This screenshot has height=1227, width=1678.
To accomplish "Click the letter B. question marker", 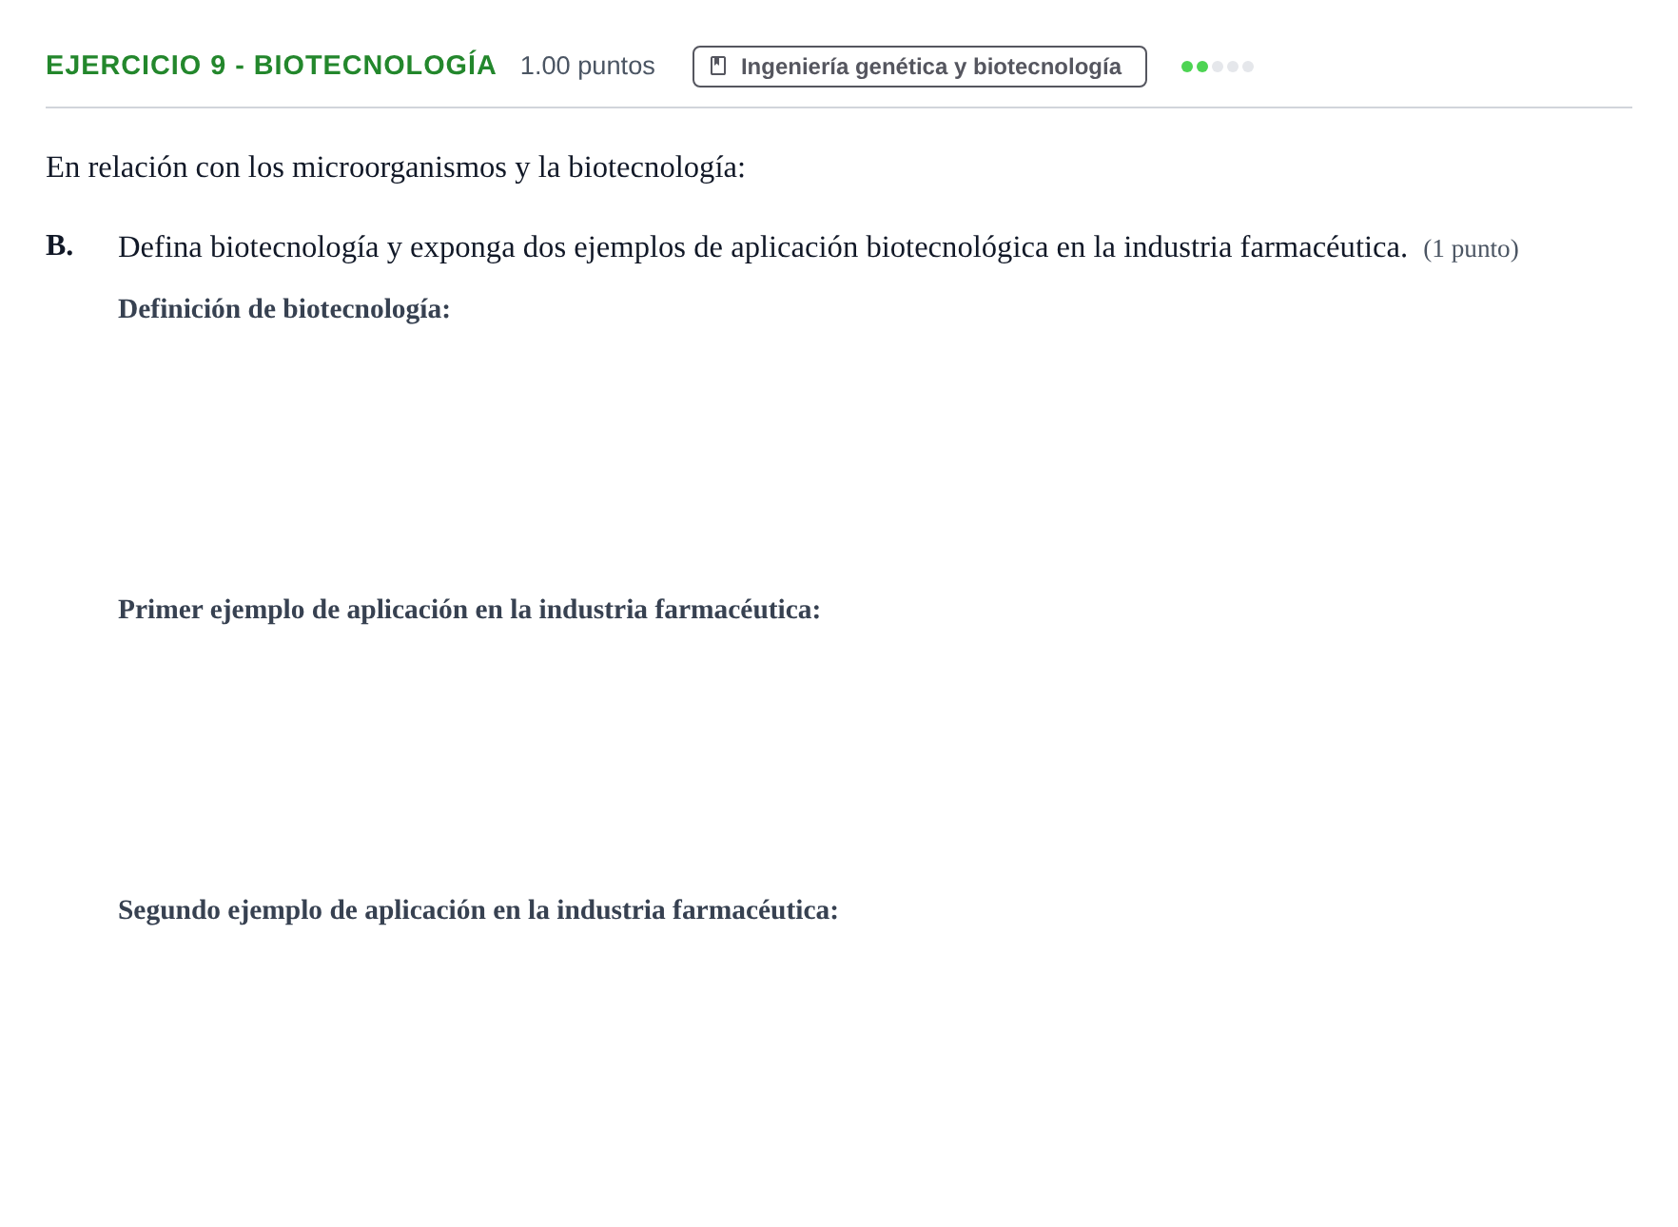I will 59,245.
